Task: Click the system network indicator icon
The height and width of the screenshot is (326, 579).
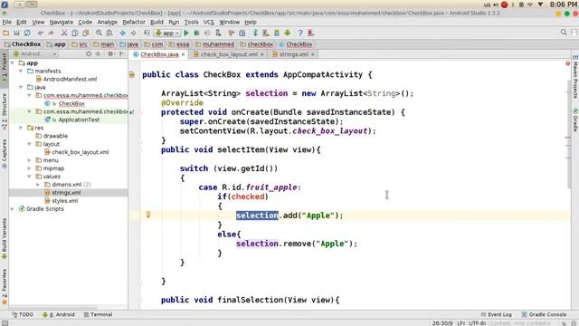Action: point(530,5)
